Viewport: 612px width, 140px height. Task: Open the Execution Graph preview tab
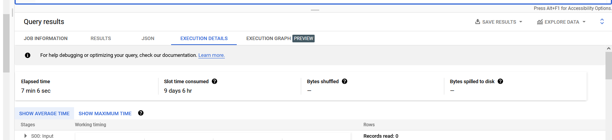(280, 39)
